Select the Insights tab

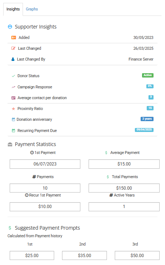tap(13, 9)
